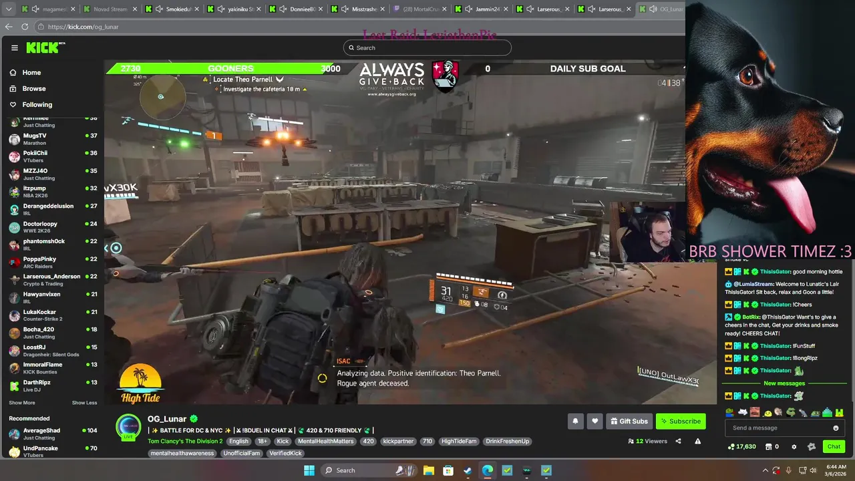Open UndPancake recommended channel

52,451
